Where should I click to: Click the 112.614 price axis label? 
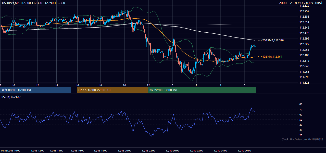pyautogui.click(x=304, y=22)
